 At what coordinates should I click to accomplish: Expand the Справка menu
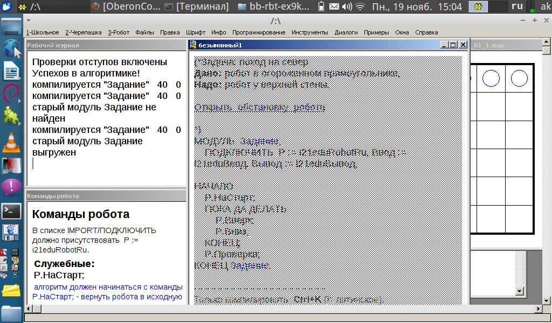tap(426, 32)
